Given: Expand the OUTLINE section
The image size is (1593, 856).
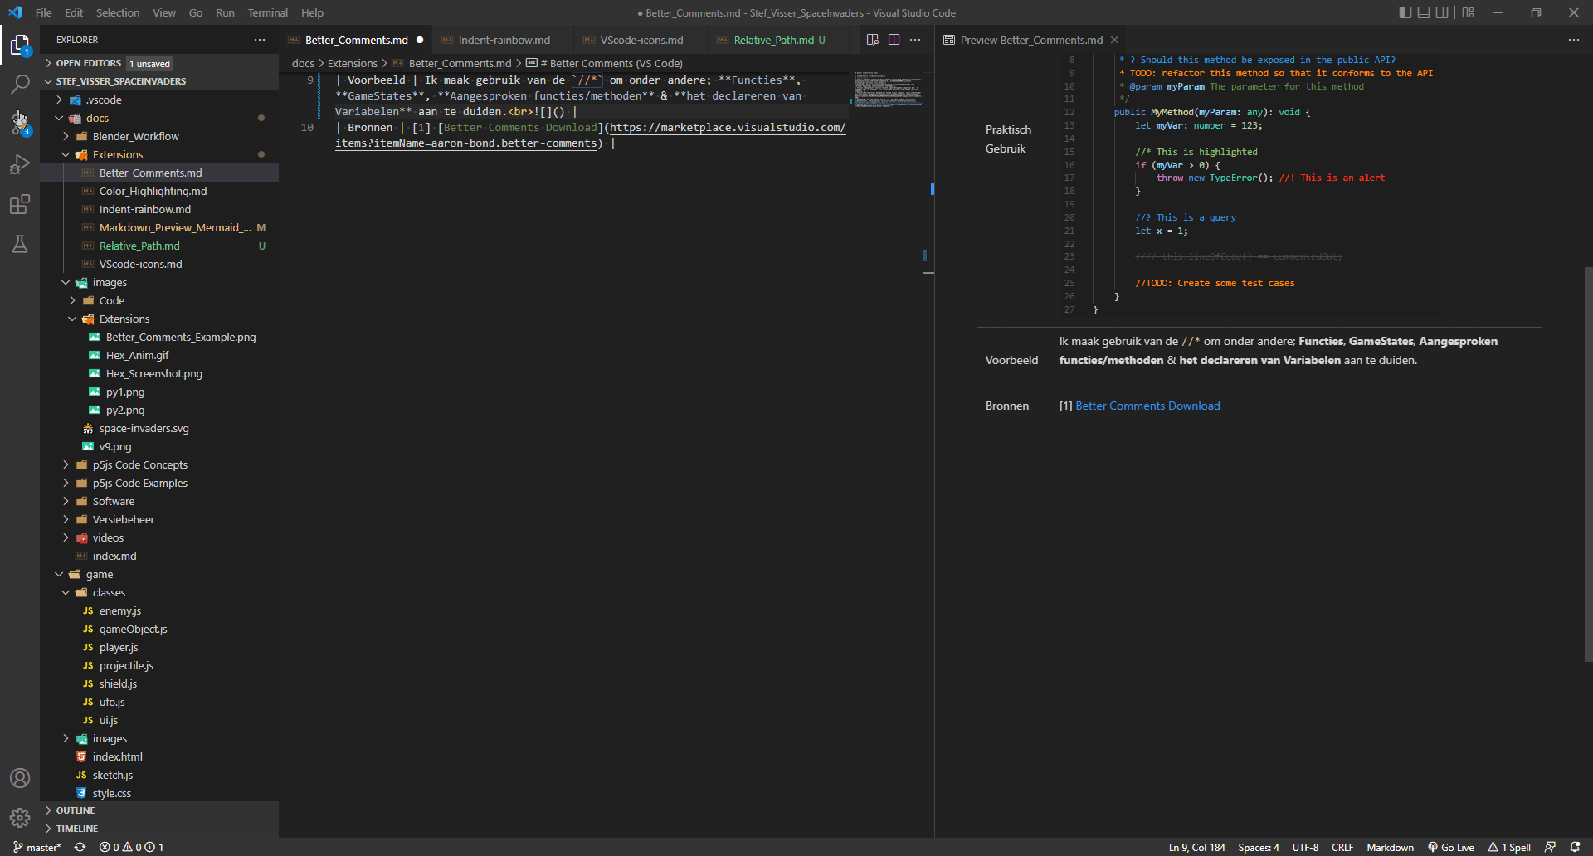Looking at the screenshot, I should pyautogui.click(x=76, y=810).
